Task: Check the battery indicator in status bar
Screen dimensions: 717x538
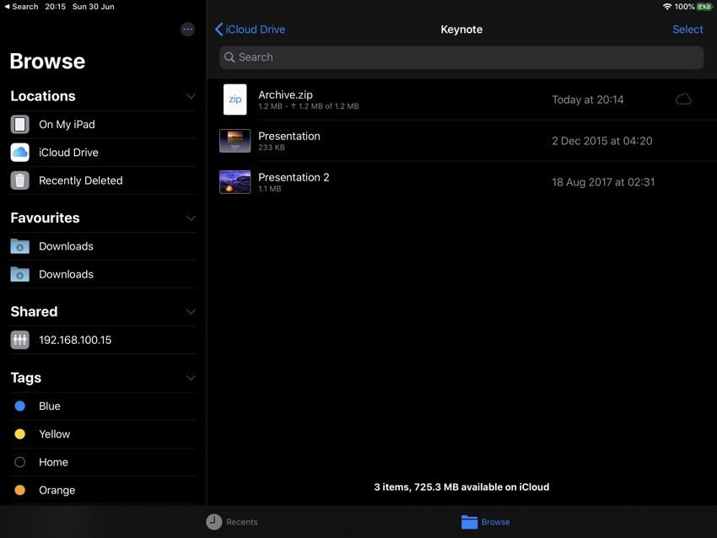Action: point(704,7)
